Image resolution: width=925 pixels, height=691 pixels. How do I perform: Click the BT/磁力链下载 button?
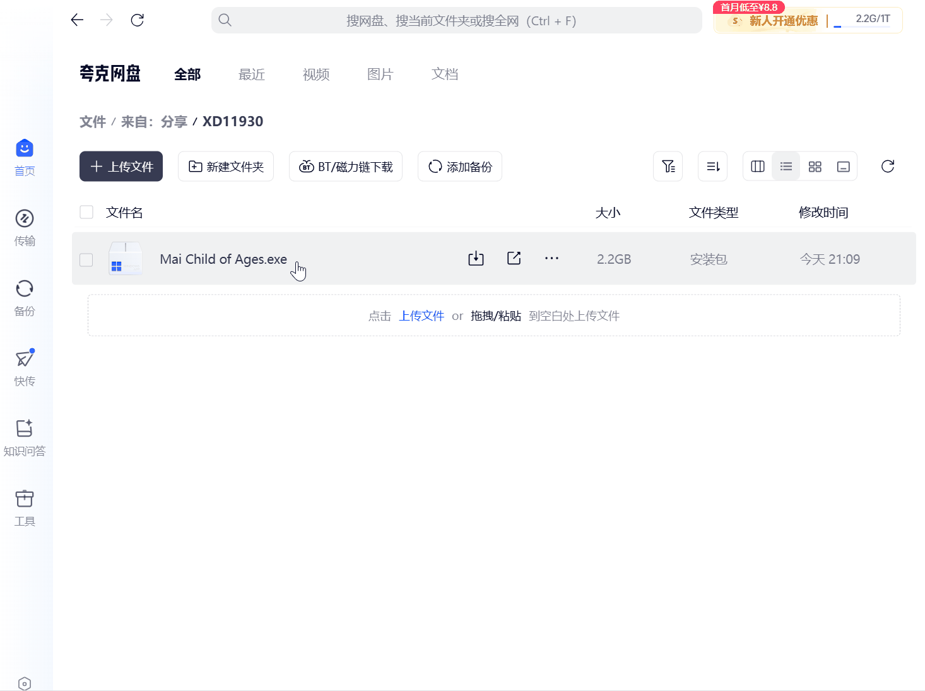pyautogui.click(x=345, y=166)
